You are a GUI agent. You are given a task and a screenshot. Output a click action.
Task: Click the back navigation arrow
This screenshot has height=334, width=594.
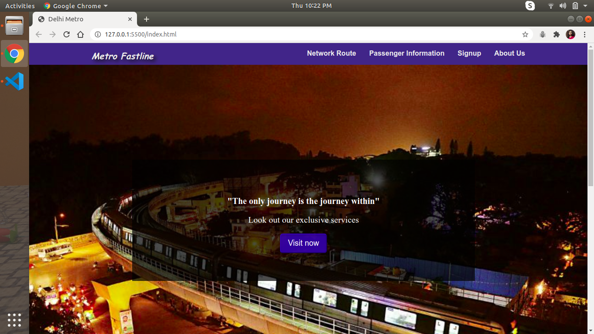[38, 34]
